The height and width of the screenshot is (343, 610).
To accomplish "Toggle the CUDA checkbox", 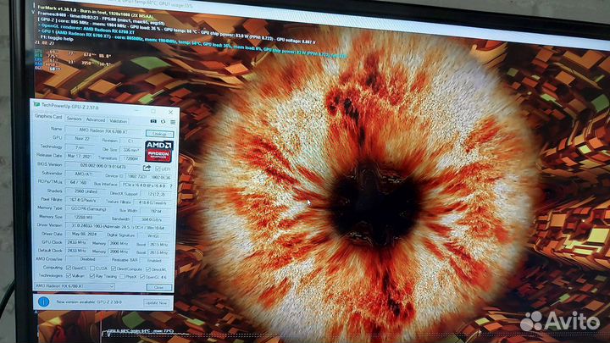I will (x=92, y=268).
